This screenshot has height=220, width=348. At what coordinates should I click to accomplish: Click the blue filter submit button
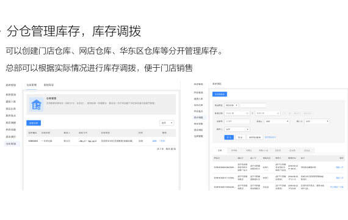tap(229, 137)
